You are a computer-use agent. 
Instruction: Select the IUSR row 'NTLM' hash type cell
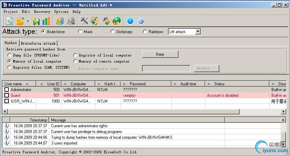tap(108, 101)
